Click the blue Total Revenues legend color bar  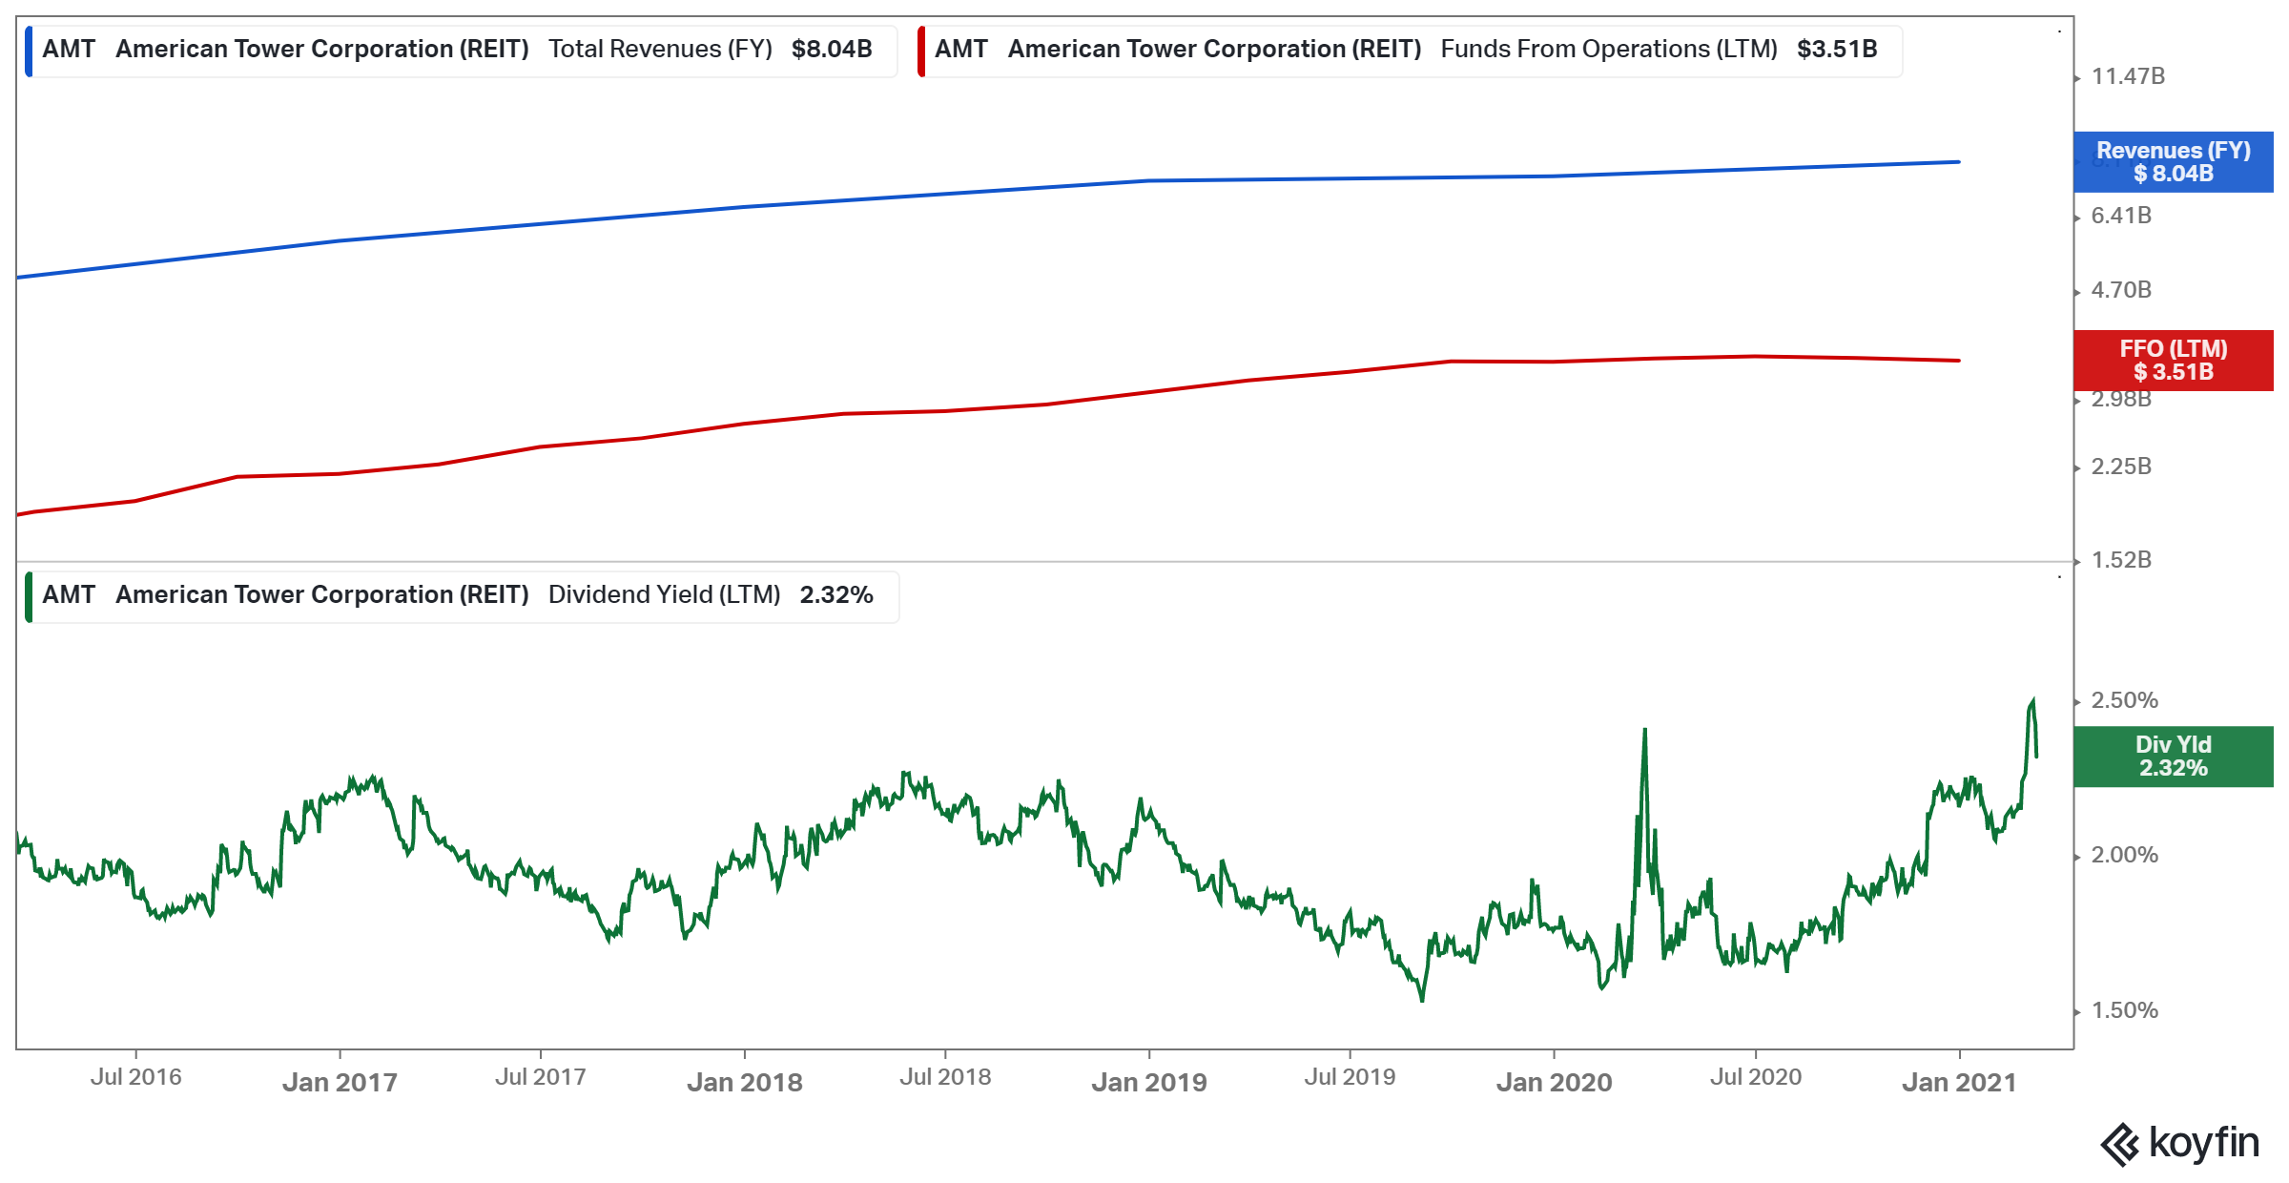[x=29, y=51]
